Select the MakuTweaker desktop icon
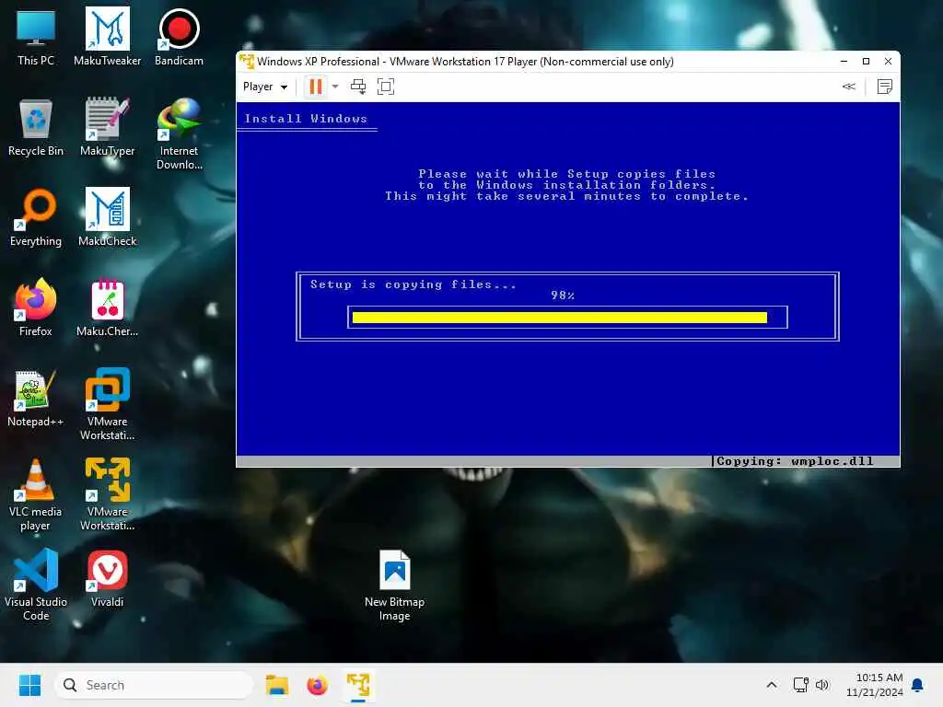 coord(107,37)
